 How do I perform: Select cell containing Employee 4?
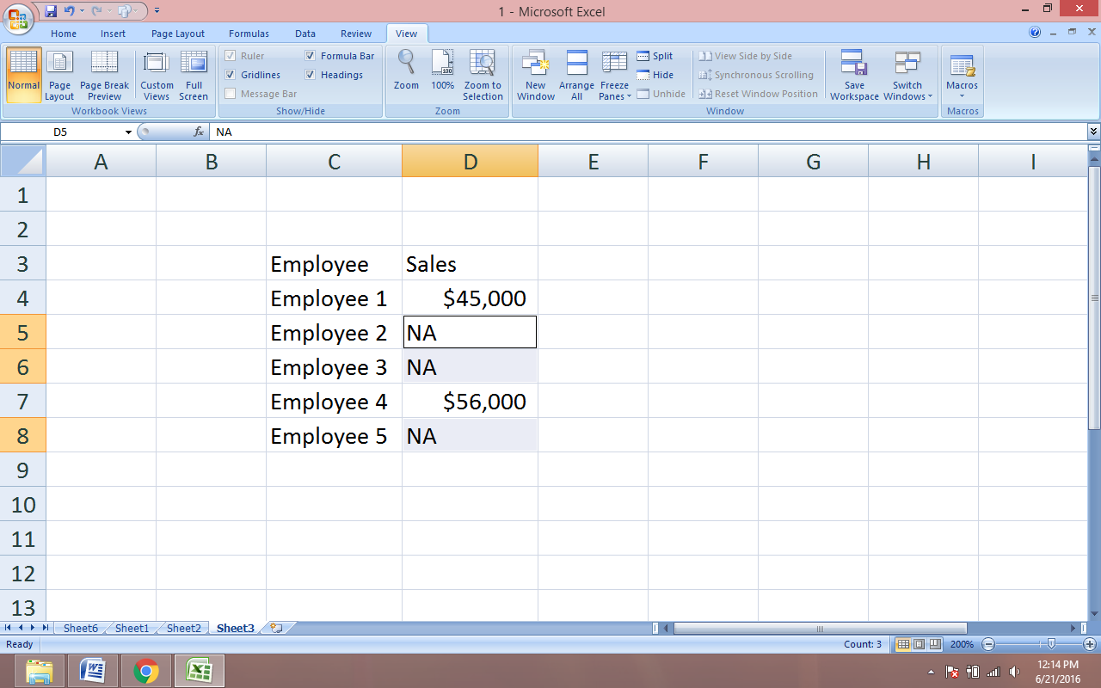point(334,401)
